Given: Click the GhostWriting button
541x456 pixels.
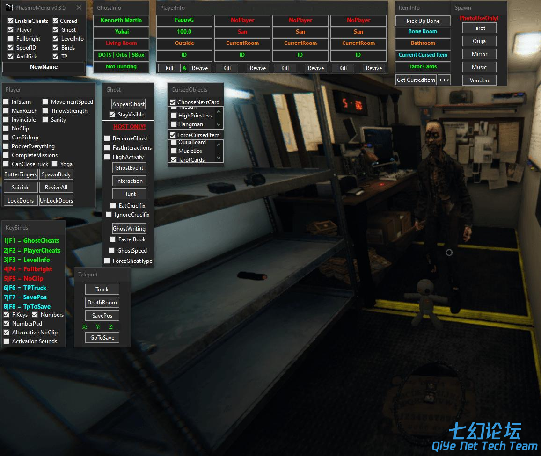Looking at the screenshot, I should pos(129,228).
